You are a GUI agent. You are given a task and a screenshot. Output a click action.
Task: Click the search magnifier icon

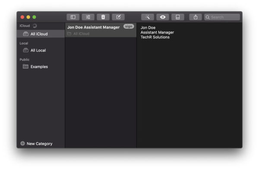point(208,17)
